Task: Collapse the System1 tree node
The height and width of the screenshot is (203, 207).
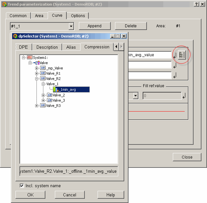Action: pos(24,58)
